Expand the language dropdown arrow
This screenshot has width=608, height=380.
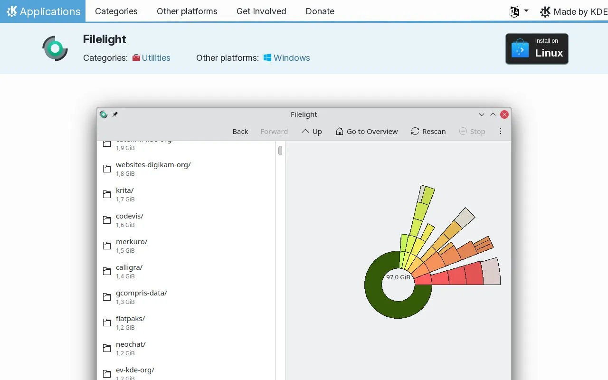pos(526,11)
